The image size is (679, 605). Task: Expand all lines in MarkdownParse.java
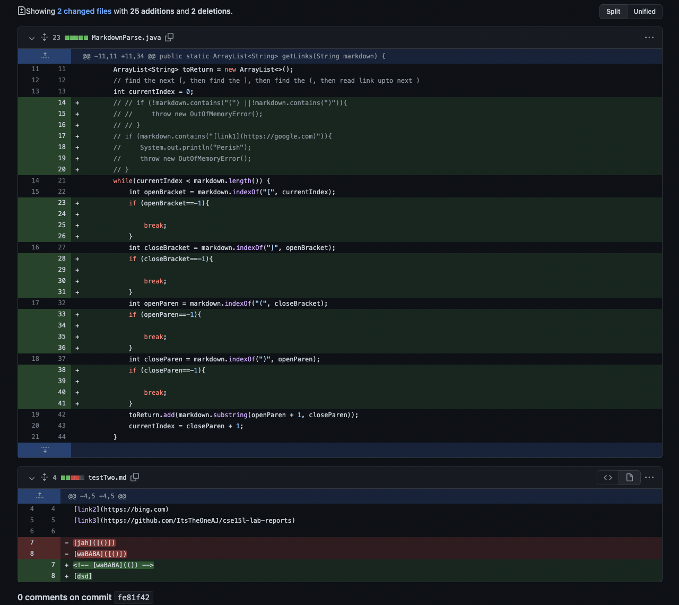45,37
